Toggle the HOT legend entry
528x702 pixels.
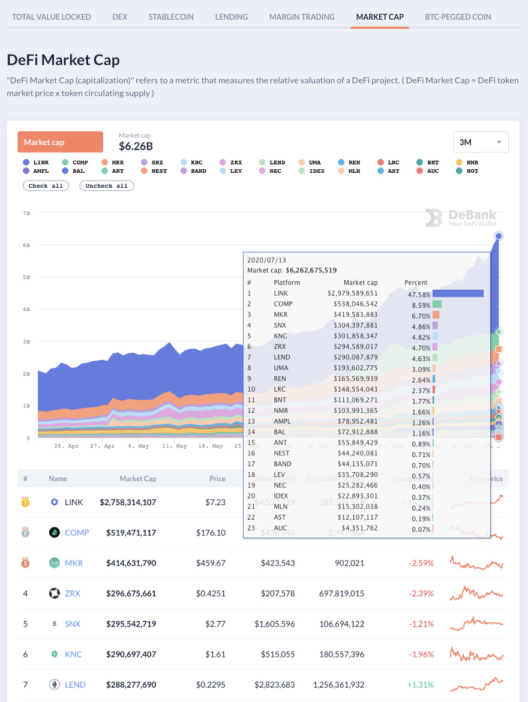467,171
